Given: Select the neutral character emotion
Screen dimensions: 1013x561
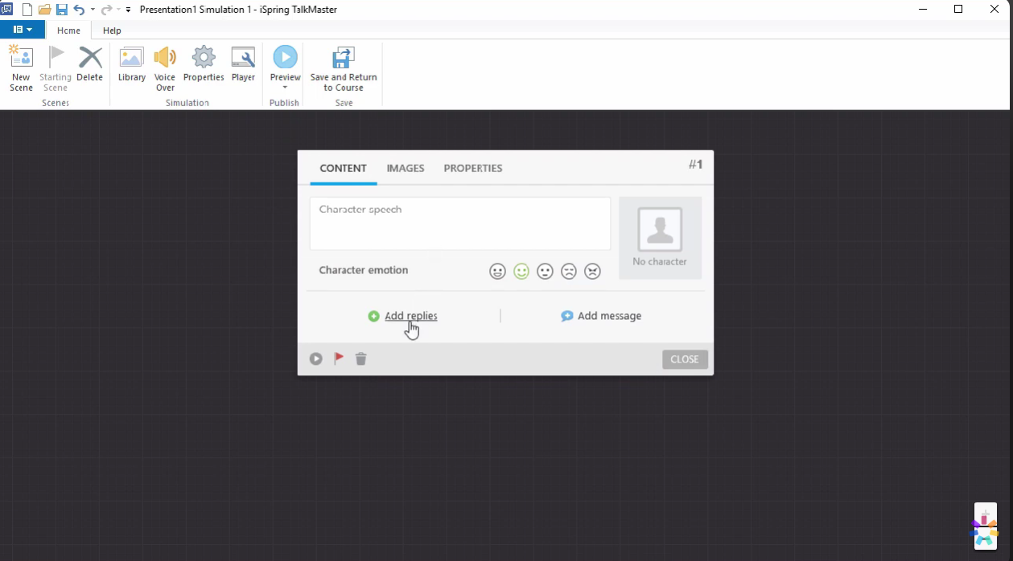Looking at the screenshot, I should click(545, 271).
